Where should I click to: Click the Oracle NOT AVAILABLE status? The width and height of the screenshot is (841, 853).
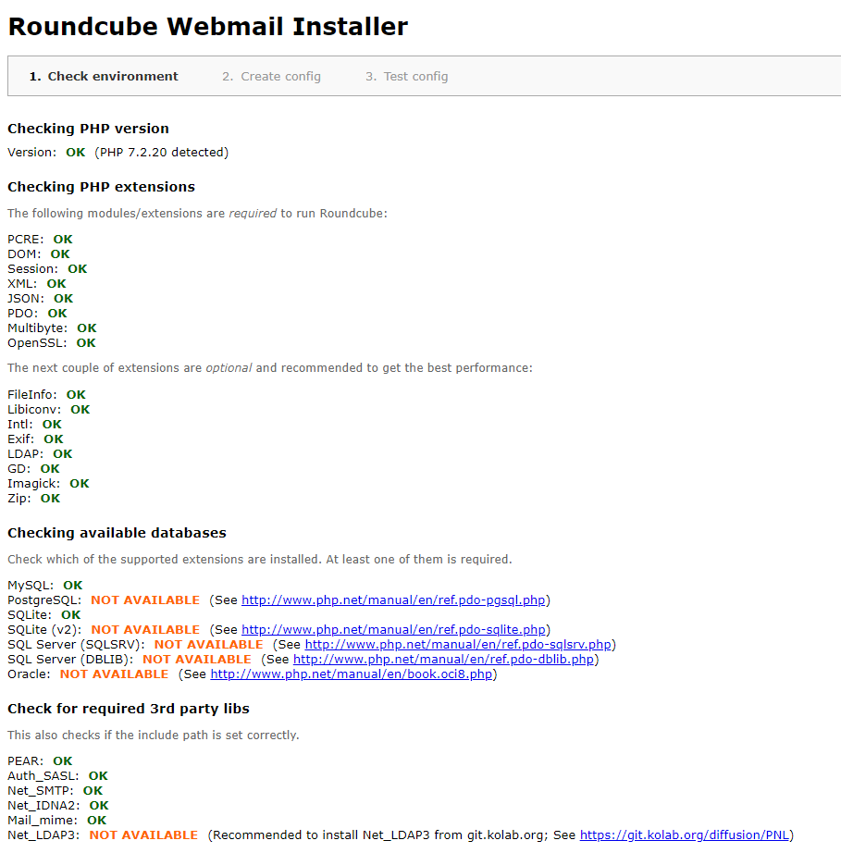[114, 674]
